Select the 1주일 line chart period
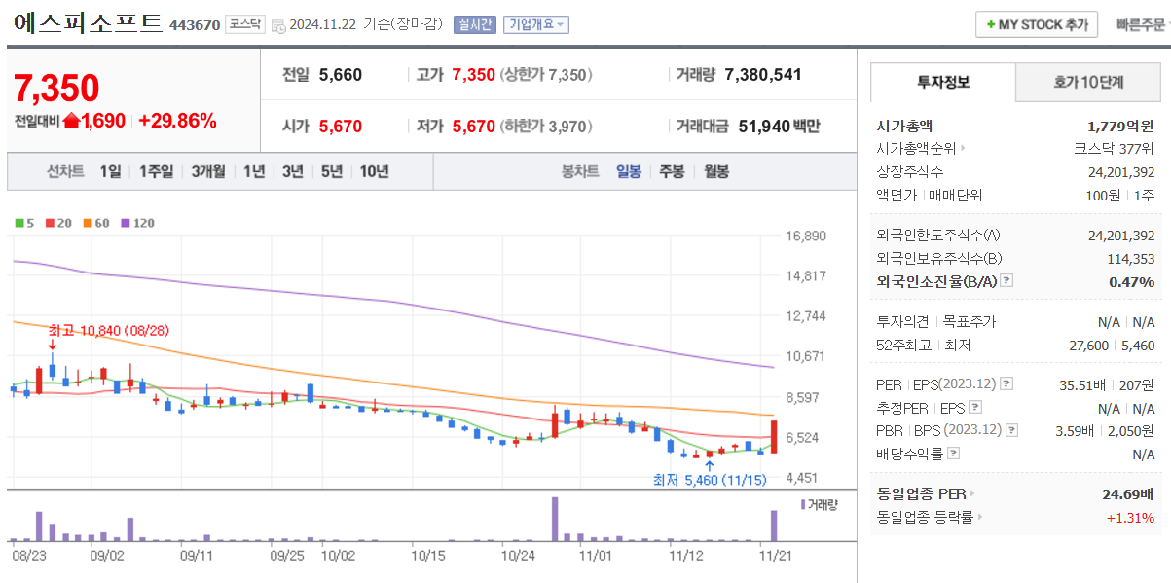The width and height of the screenshot is (1171, 583). click(x=156, y=171)
